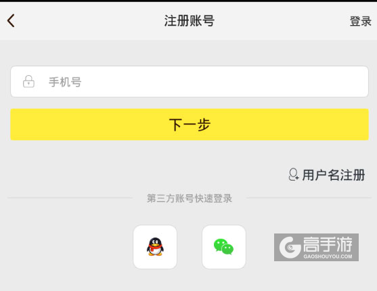Screen dimensions: 377x291
Task: Click the 手机号 placeholder text
Action: pos(65,82)
